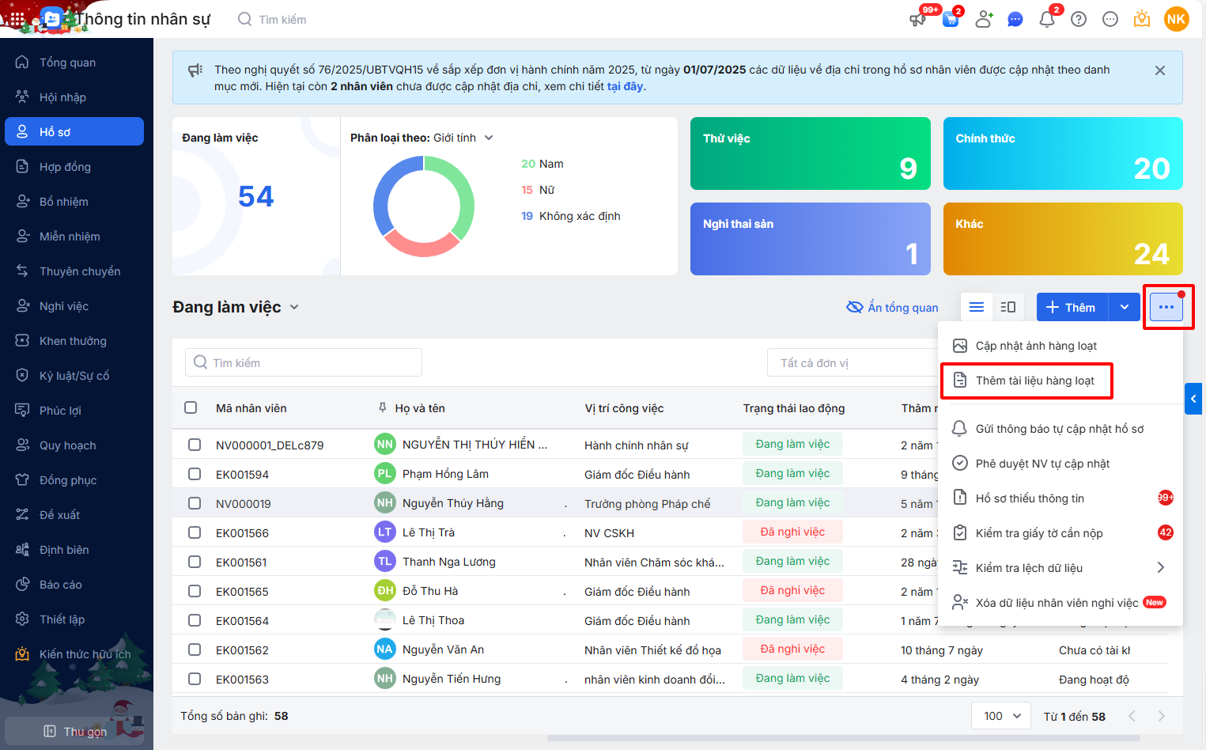Click the green Thử việc summary card
The width and height of the screenshot is (1206, 750).
[x=810, y=153]
